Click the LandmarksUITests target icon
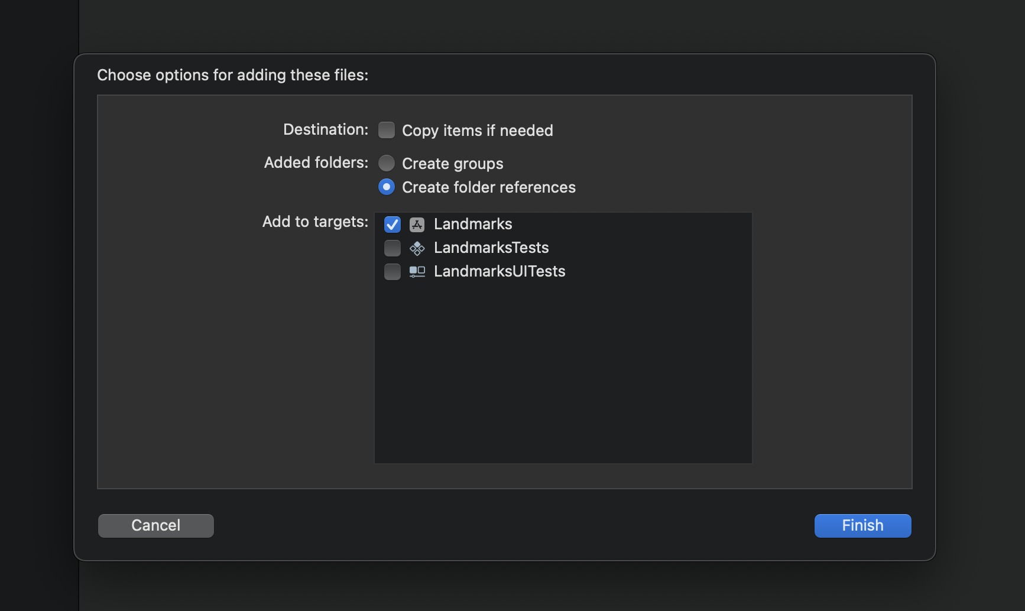Screen dimensions: 1025x611 pos(417,272)
